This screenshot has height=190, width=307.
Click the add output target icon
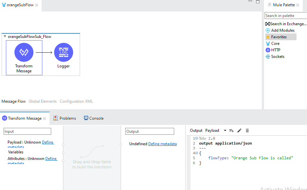pos(231,130)
